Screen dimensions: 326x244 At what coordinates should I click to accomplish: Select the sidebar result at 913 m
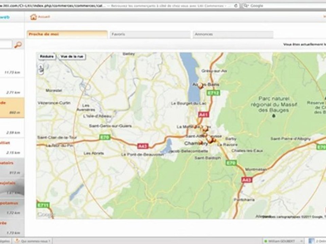pos(12,168)
